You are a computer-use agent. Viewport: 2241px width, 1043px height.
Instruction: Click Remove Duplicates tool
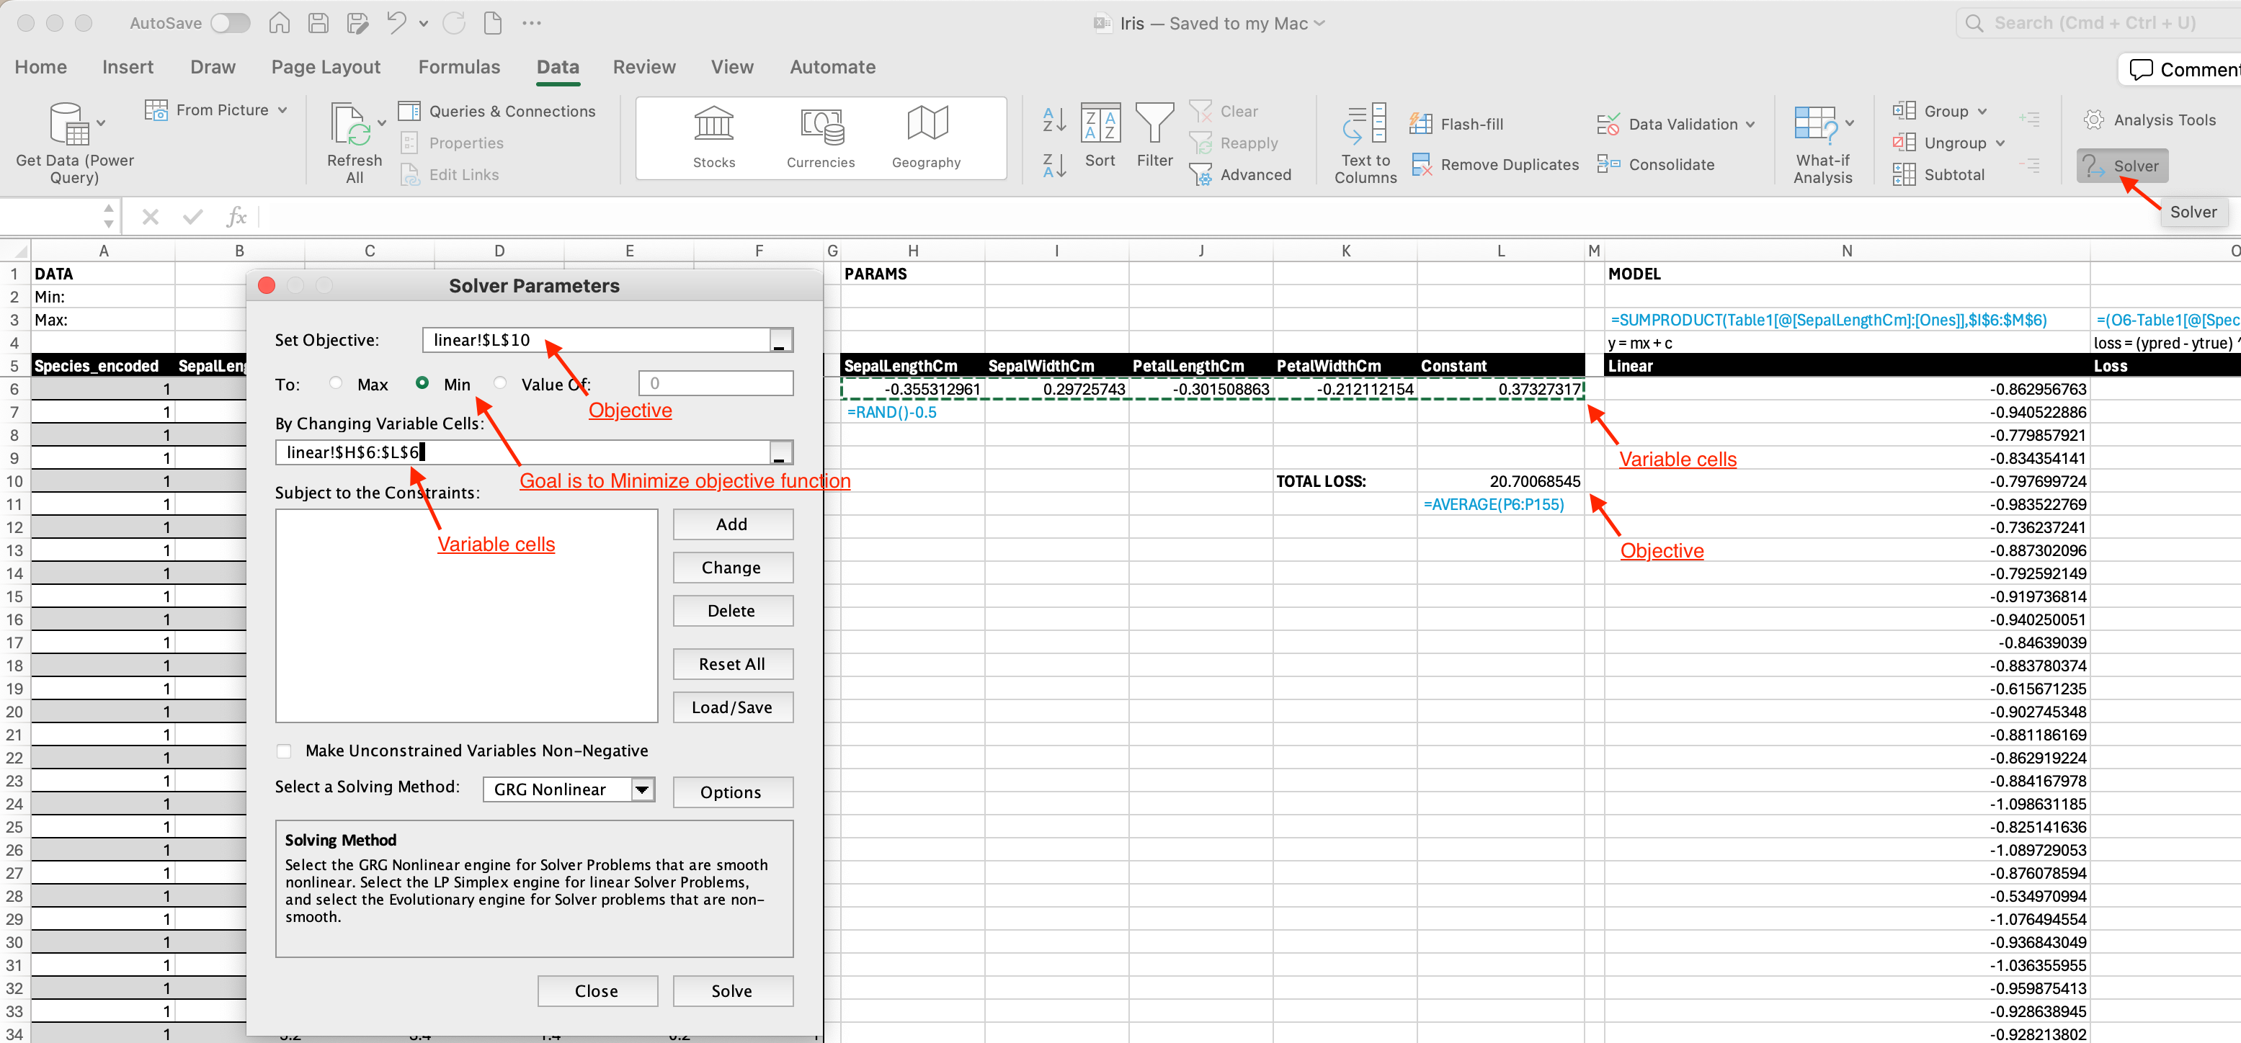coord(1494,164)
